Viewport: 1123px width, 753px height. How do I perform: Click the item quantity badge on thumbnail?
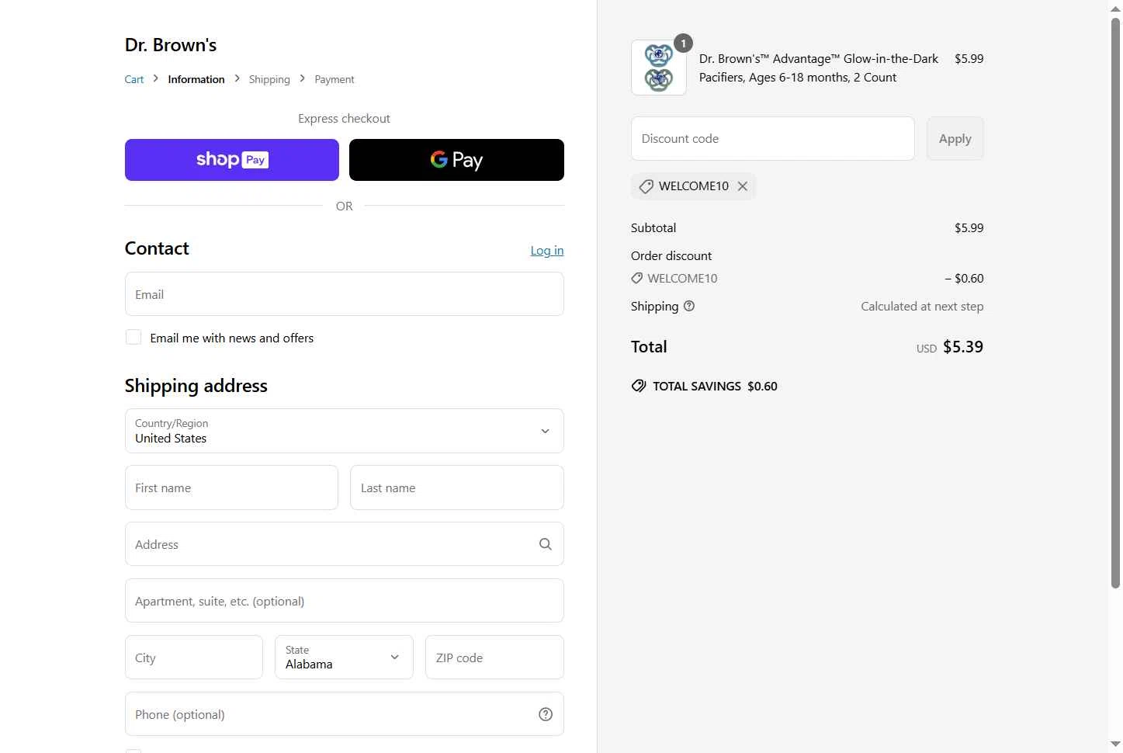coord(683,43)
